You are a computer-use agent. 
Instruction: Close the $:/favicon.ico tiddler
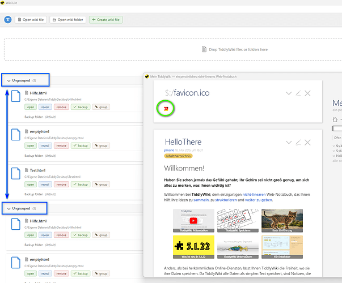click(x=307, y=93)
